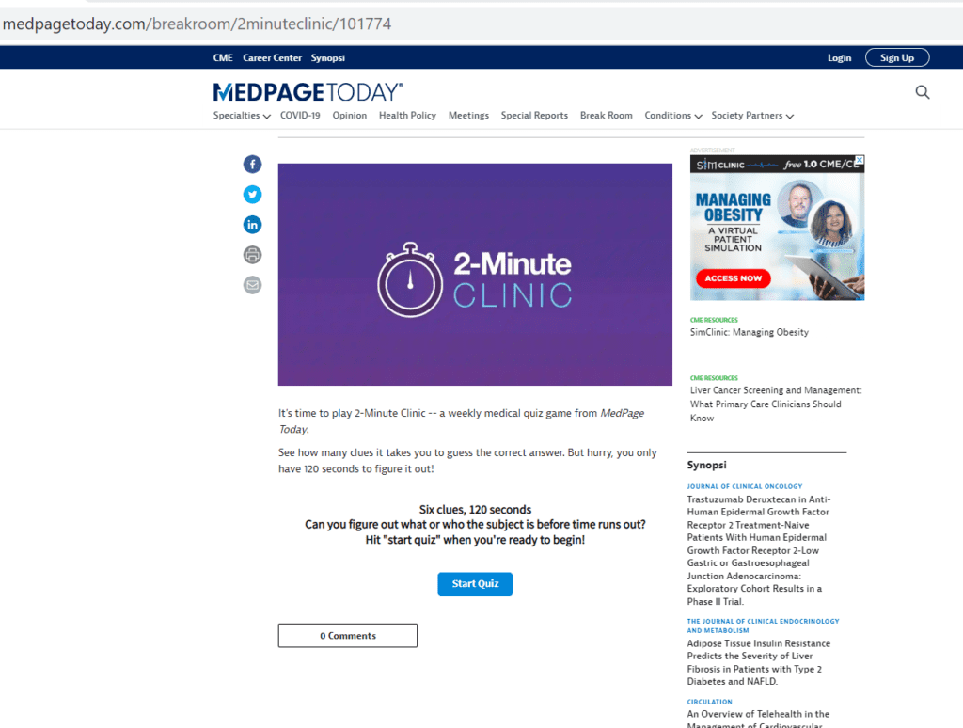Go to the MedPage Today logo homepage
This screenshot has height=728, width=963.
[x=308, y=92]
